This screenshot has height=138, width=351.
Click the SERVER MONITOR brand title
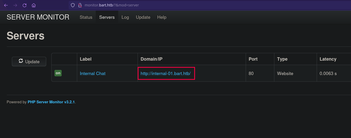(x=38, y=17)
